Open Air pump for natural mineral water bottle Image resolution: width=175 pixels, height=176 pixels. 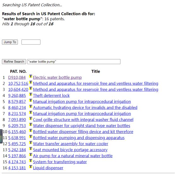[73, 156]
